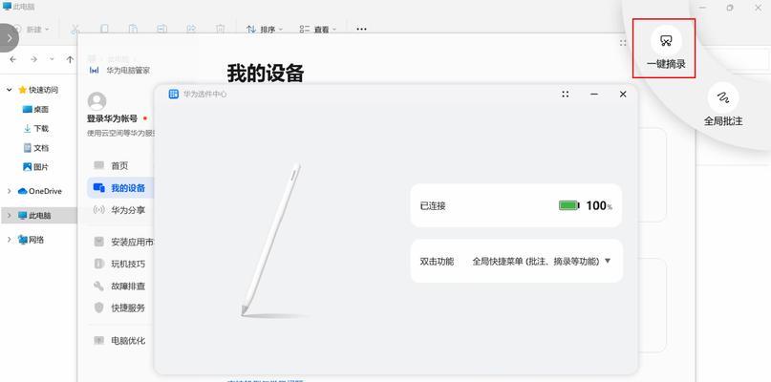Click the 快捷服务 shield icon

(x=98, y=308)
